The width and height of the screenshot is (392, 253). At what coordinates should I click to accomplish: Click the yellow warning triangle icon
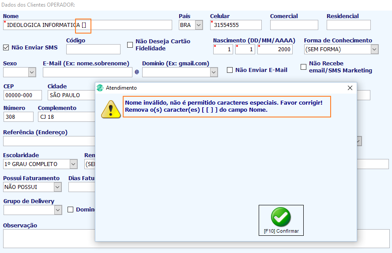click(111, 109)
